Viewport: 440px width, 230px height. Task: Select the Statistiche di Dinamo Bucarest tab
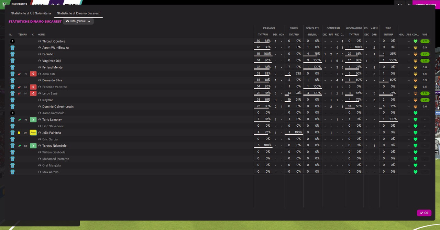coord(78,13)
